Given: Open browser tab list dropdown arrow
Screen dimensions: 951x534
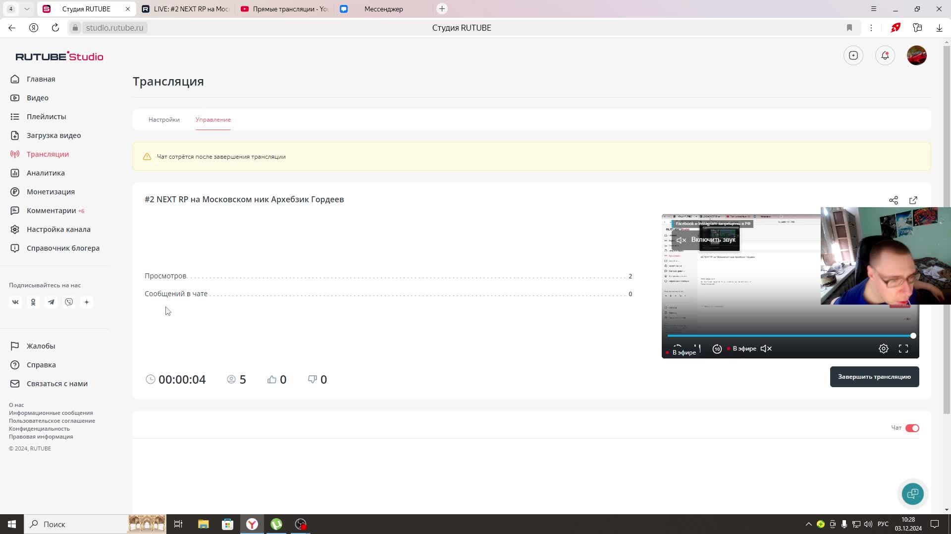Looking at the screenshot, I should coord(27,9).
